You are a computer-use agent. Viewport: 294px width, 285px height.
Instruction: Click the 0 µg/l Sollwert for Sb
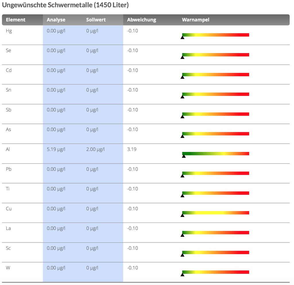point(92,110)
